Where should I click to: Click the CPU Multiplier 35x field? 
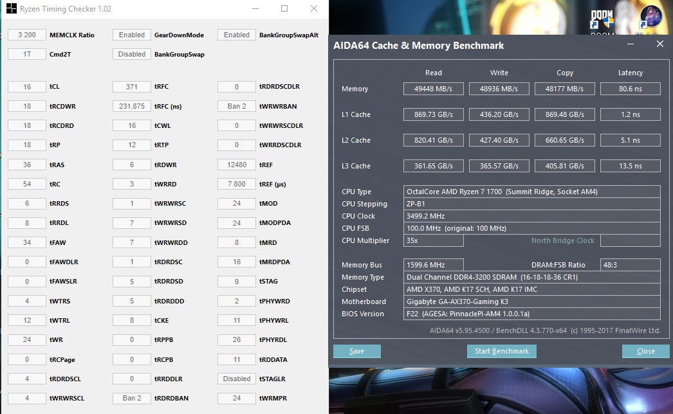[x=434, y=240]
